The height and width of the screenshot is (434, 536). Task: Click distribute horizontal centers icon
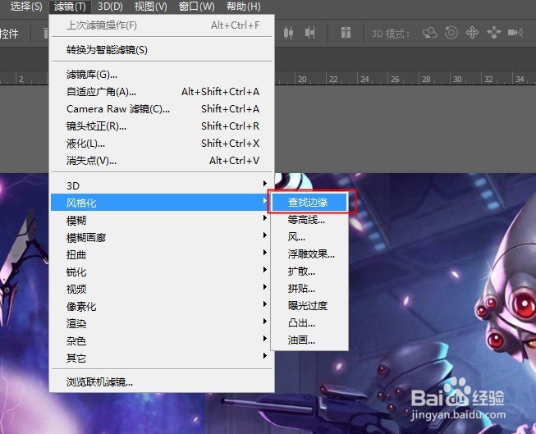tap(288, 33)
